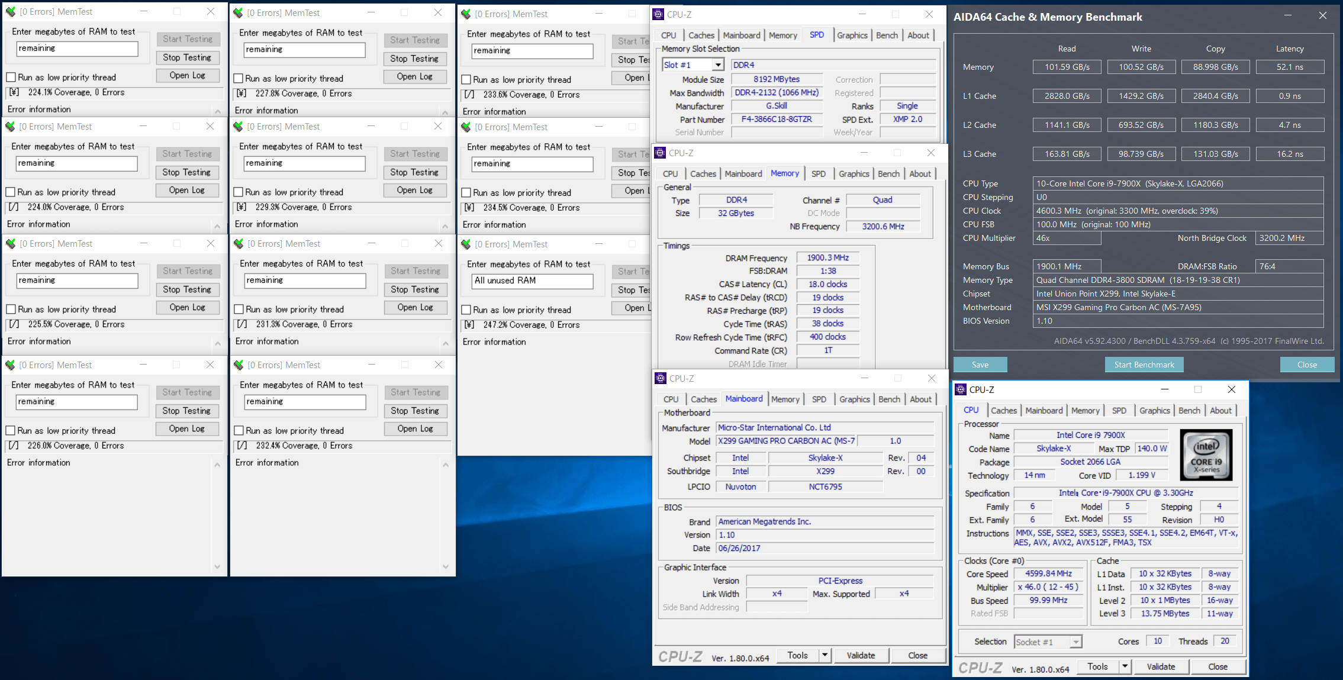Viewport: 1343px width, 680px height.
Task: Click the CPU-Z chip icon in the Mainboard window title
Action: 661,379
